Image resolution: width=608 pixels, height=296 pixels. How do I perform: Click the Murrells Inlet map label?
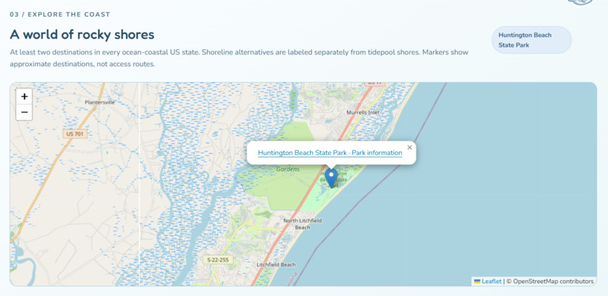click(363, 112)
